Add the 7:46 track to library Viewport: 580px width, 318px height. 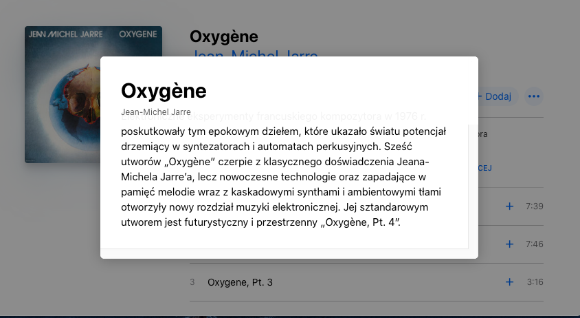click(x=509, y=244)
